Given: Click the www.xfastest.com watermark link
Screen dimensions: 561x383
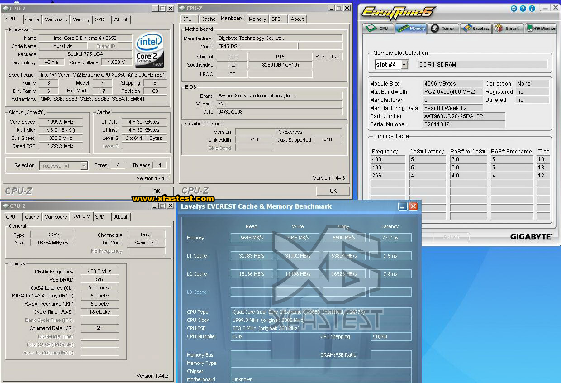Looking at the screenshot, I should (x=173, y=198).
